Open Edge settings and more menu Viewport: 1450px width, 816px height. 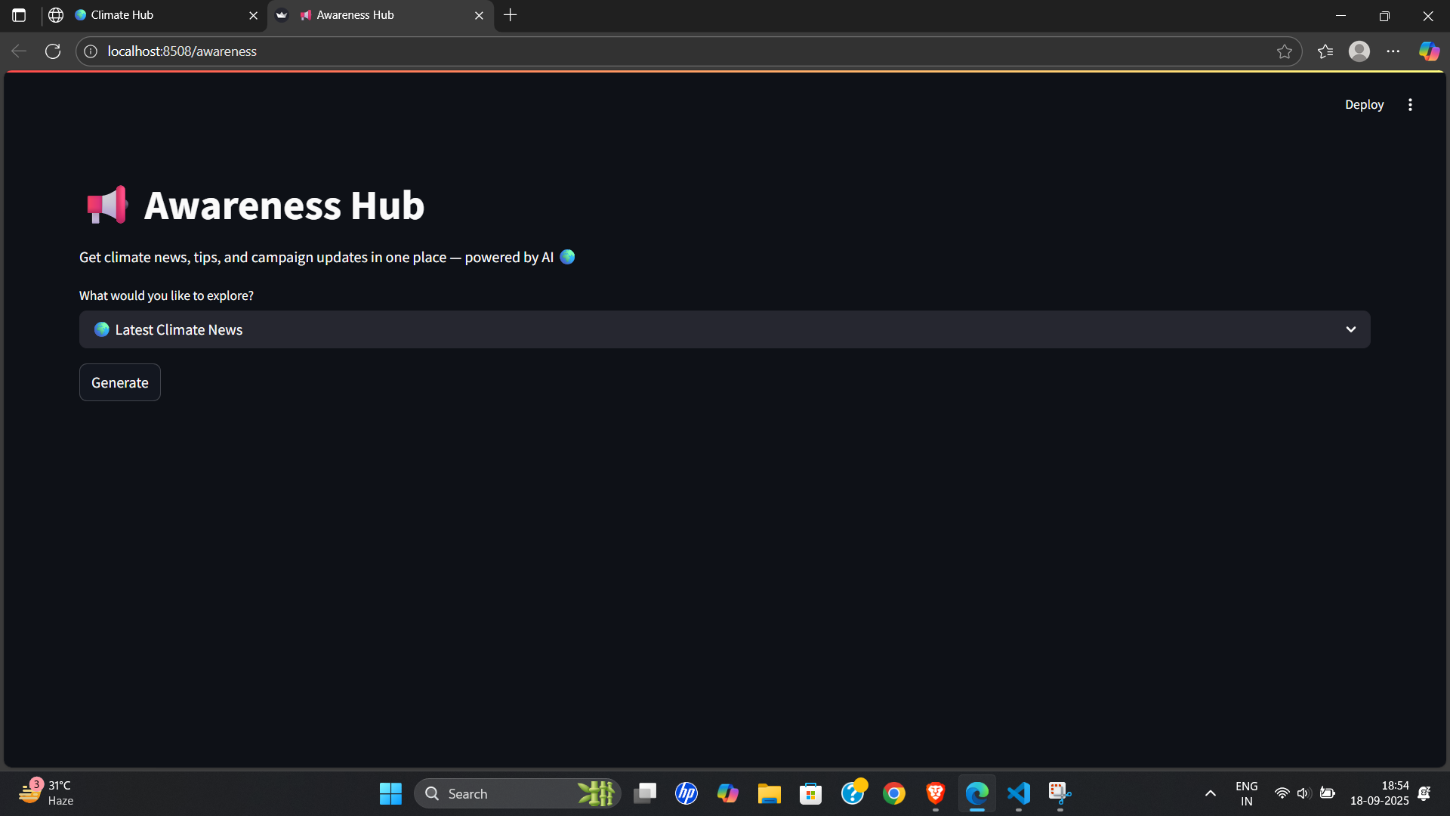pos(1393,51)
